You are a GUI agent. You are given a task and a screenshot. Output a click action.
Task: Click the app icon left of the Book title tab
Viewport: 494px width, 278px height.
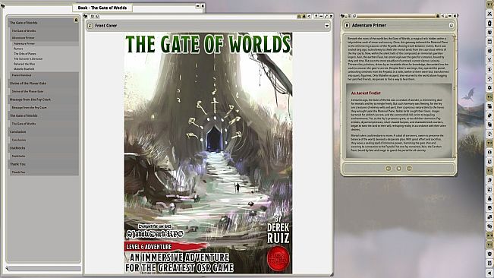[x=3, y=5]
